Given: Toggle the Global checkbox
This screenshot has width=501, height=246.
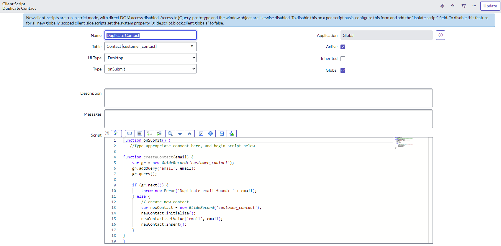Looking at the screenshot, I should click(x=343, y=70).
